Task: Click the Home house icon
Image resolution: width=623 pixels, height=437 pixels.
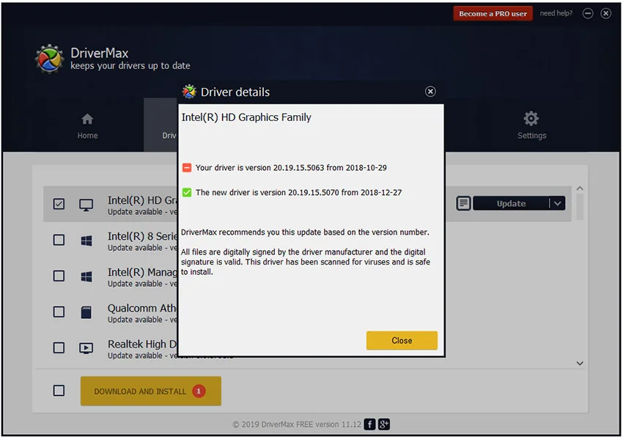Action: click(87, 119)
